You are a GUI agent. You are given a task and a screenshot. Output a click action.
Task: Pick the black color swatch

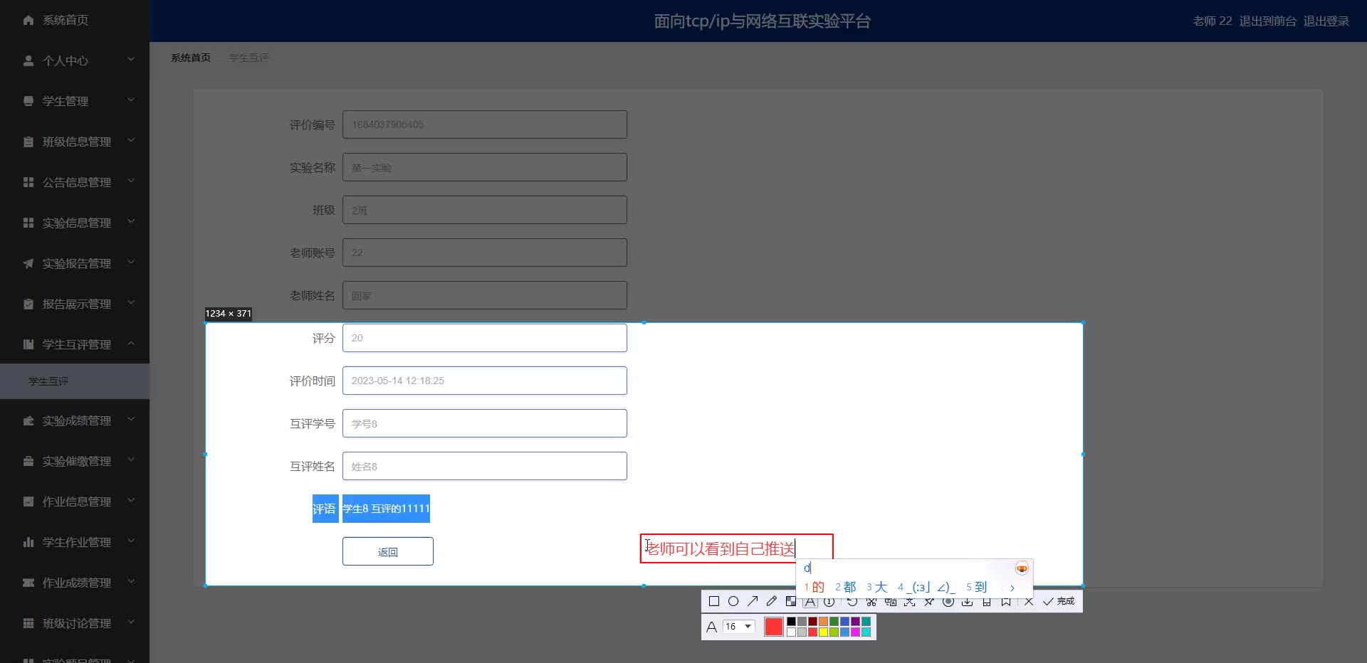pyautogui.click(x=791, y=622)
